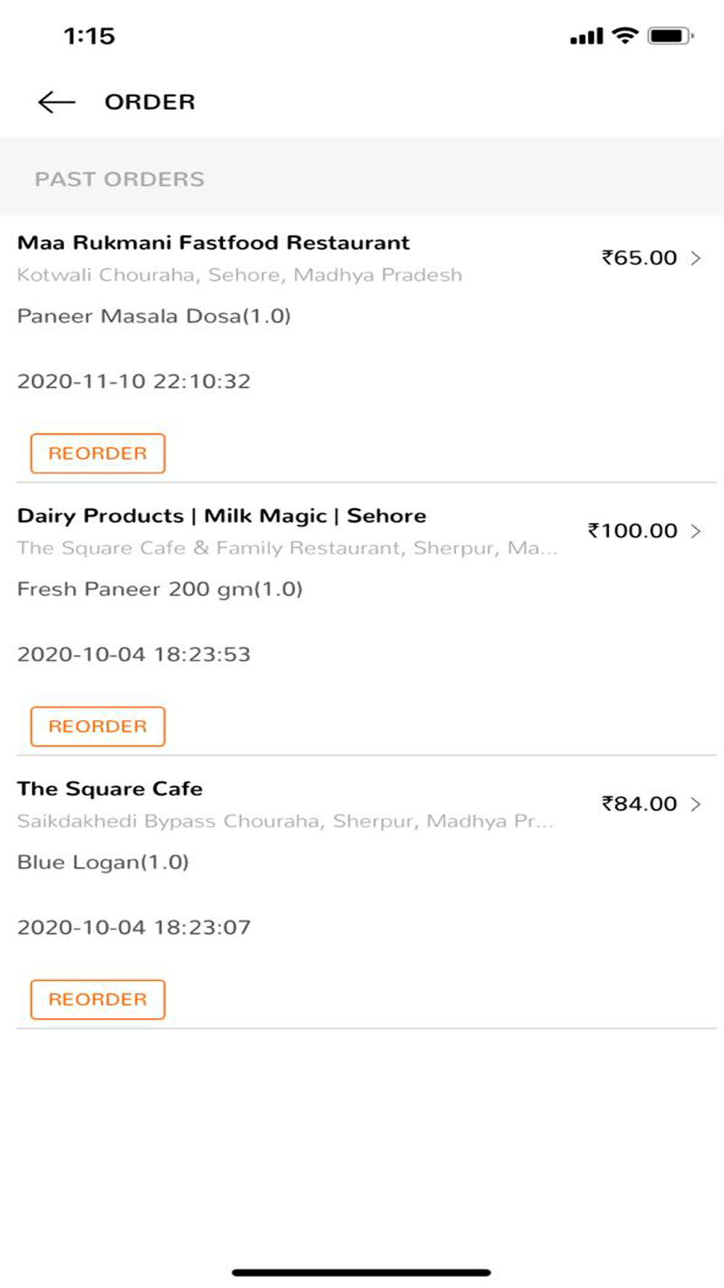Tap the ₹65.00 order amount
724x1288 pixels.
pyautogui.click(x=639, y=258)
